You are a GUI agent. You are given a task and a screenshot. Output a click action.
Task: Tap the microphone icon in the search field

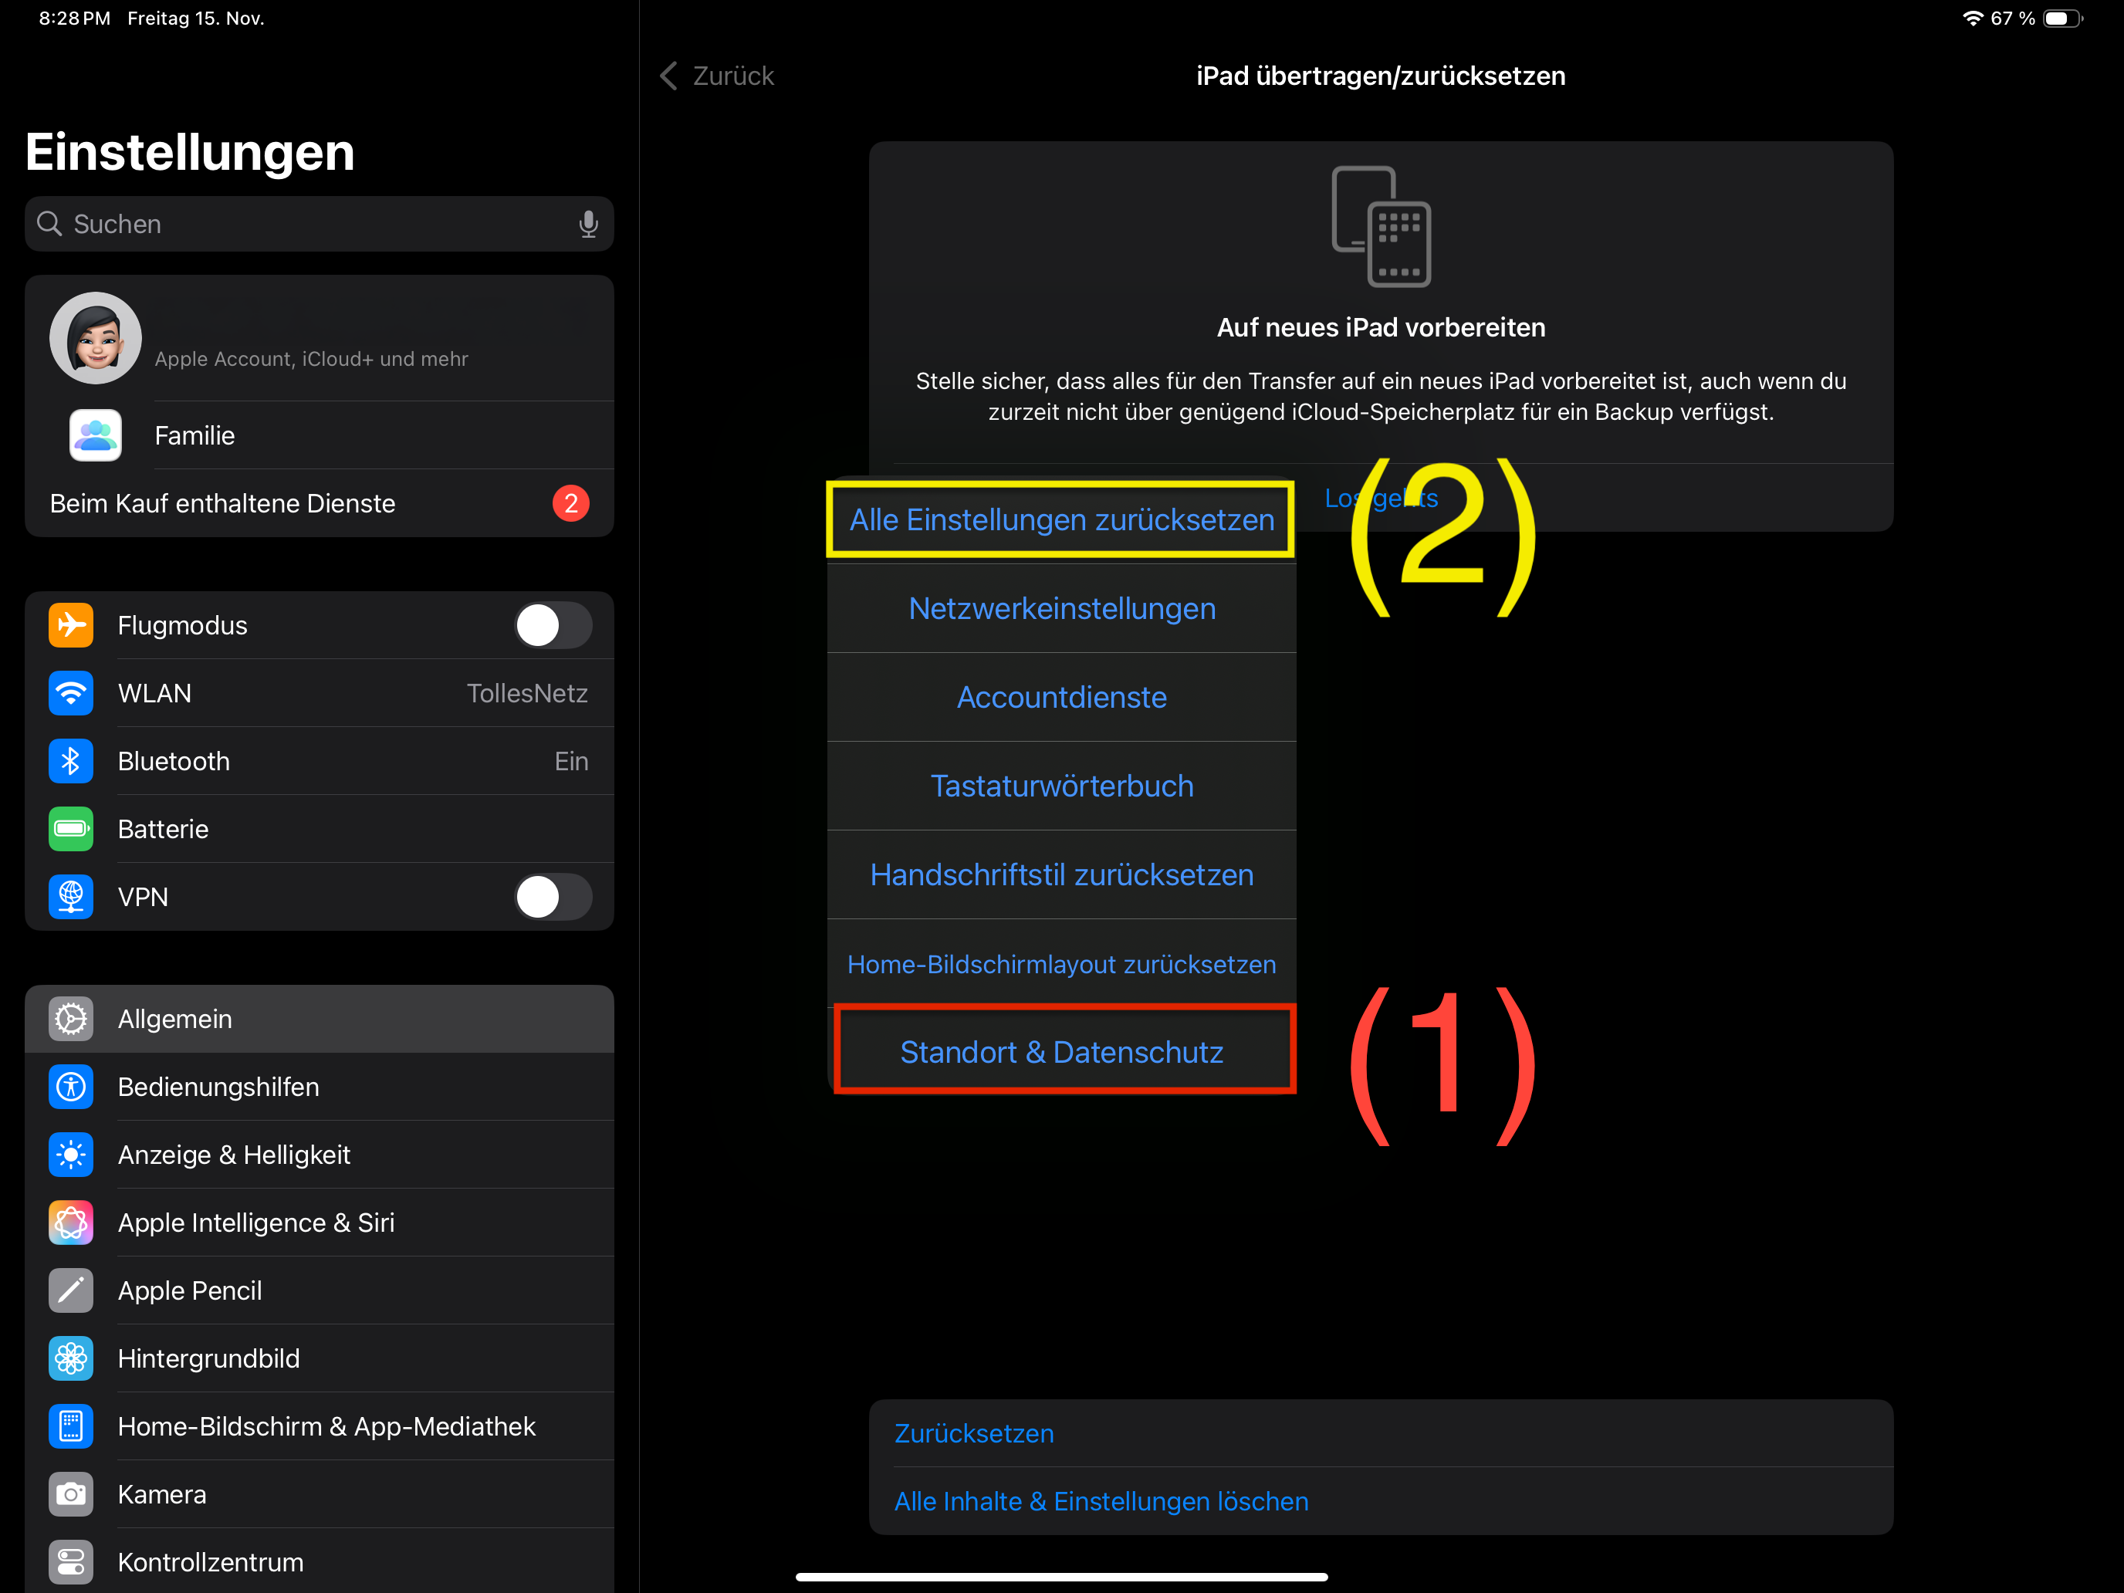(587, 224)
